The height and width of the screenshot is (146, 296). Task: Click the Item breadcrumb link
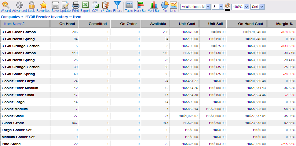point(77,17)
